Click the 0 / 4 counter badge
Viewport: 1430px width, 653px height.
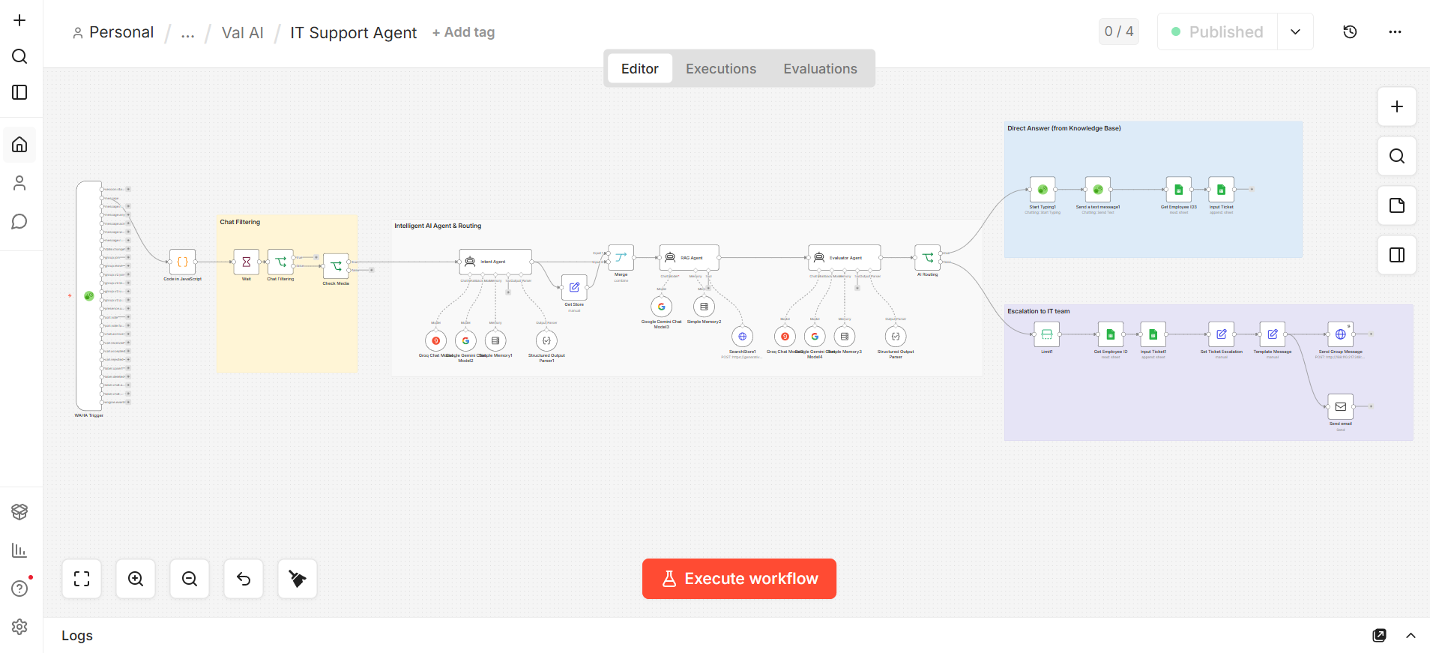coord(1118,31)
